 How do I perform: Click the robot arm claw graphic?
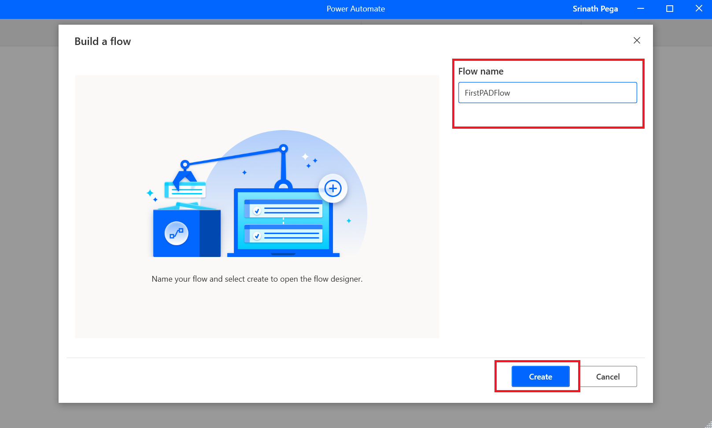click(185, 173)
